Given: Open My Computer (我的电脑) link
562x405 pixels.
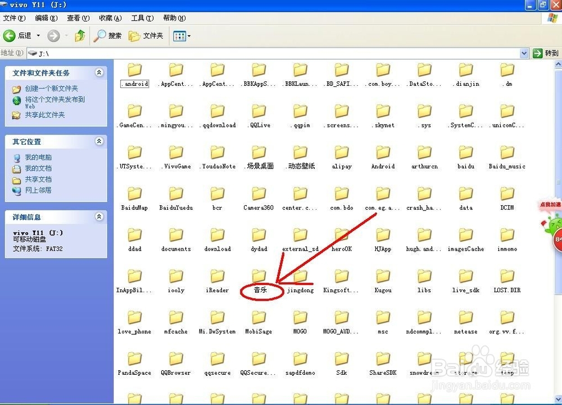Looking at the screenshot, I should coord(38,157).
